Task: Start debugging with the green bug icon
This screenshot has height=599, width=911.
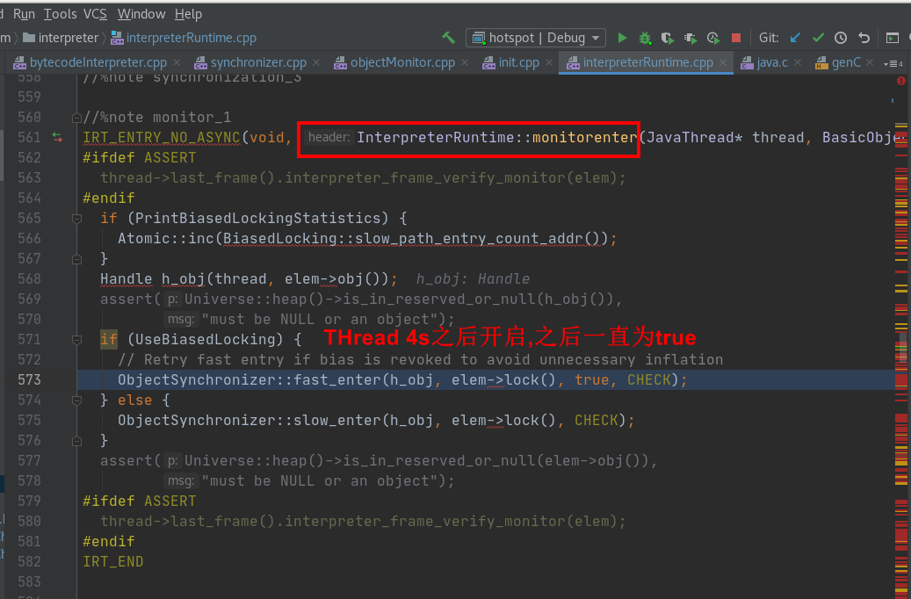Action: coord(645,38)
